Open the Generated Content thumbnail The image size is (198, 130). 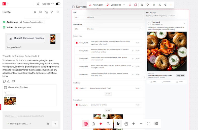pos(10,98)
